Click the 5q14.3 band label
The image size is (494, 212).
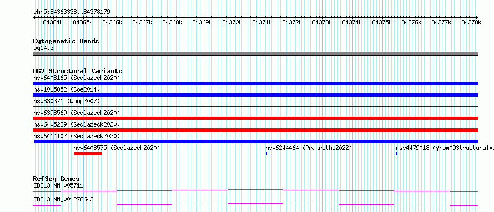43,48
